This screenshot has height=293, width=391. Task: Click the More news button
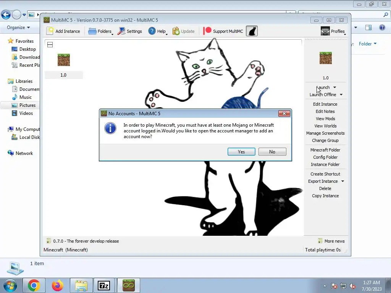point(331,241)
